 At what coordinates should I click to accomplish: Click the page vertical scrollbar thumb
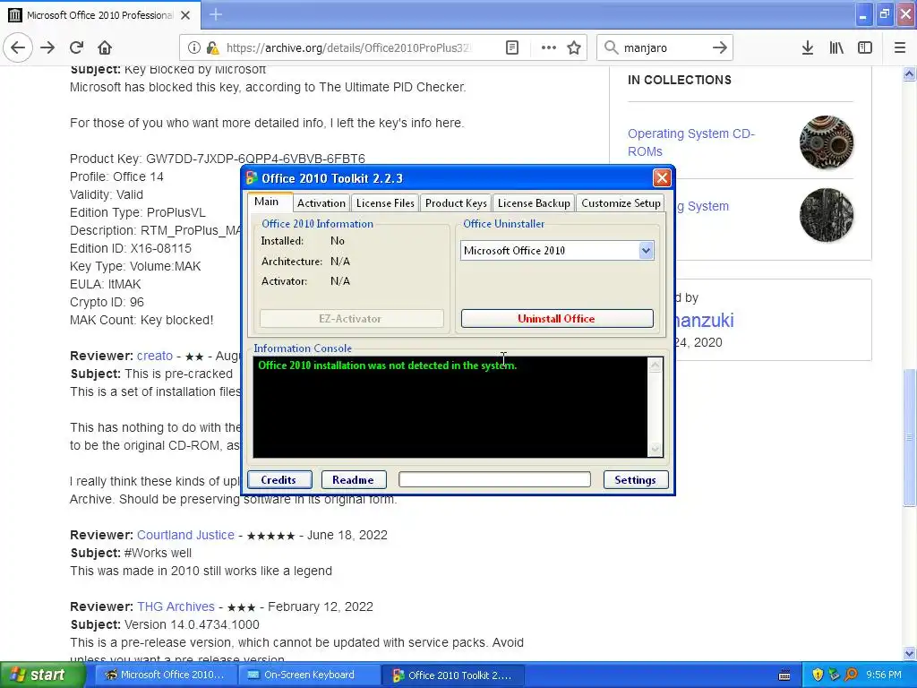[x=909, y=437]
